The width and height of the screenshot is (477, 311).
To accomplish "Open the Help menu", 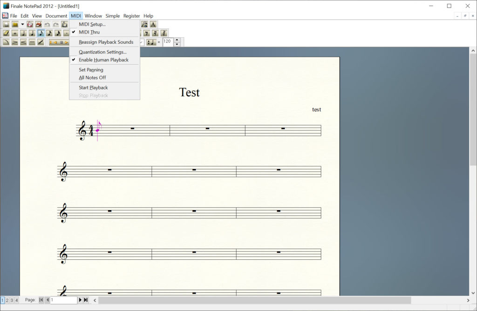I will coord(148,16).
